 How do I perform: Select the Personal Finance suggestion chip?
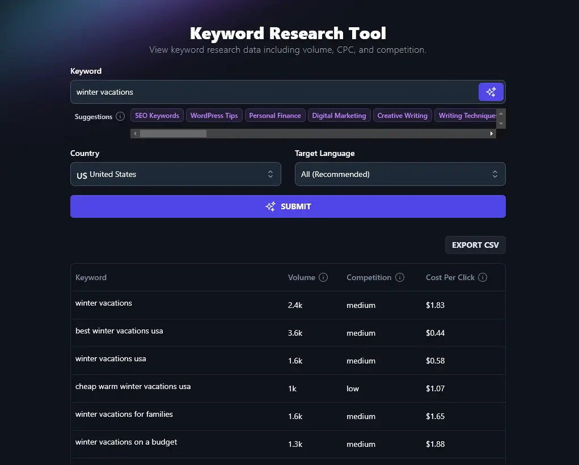tap(274, 115)
